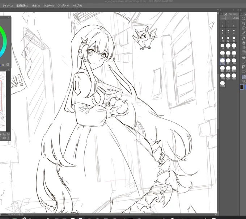Pick the 150 brush size preset
This screenshot has width=246, height=219.
tap(222, 69)
